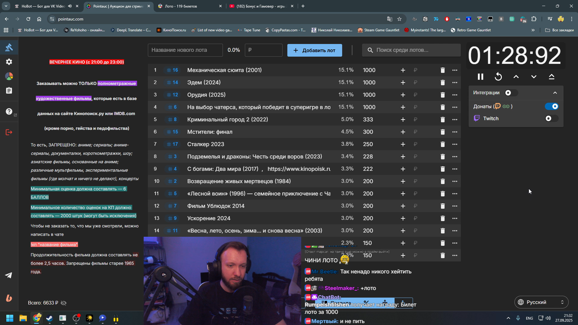Toggle the Интеграции master switch
The image size is (578, 325).
511,93
